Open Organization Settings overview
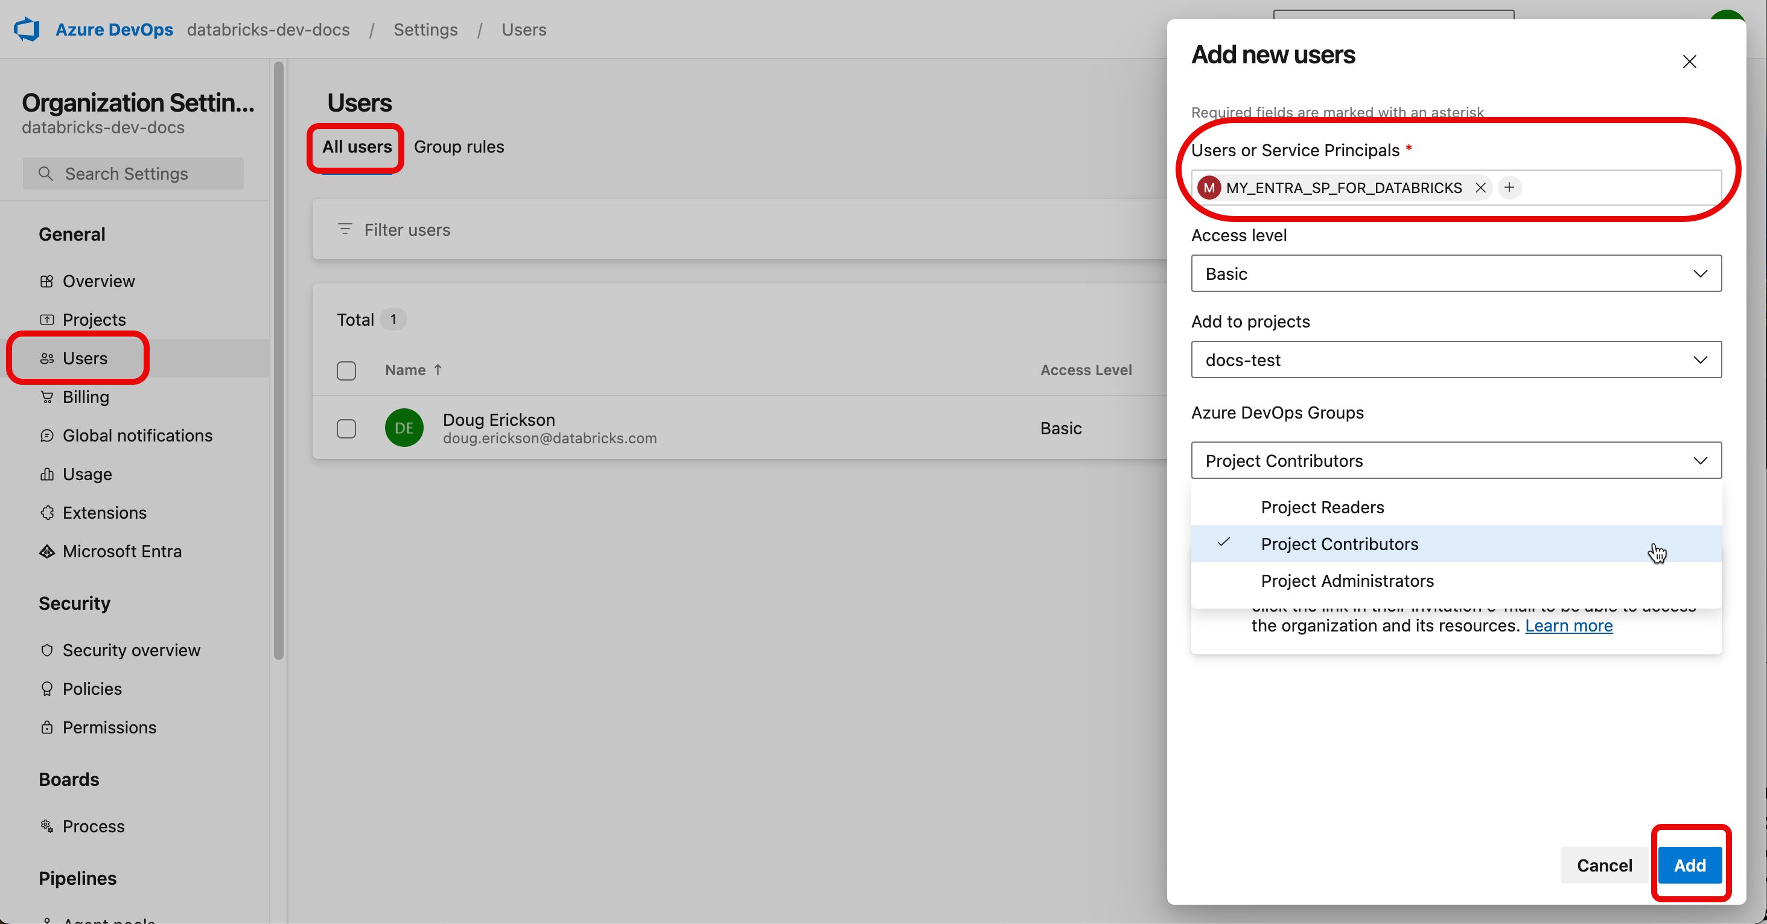Viewport: 1767px width, 924px height. coord(98,280)
